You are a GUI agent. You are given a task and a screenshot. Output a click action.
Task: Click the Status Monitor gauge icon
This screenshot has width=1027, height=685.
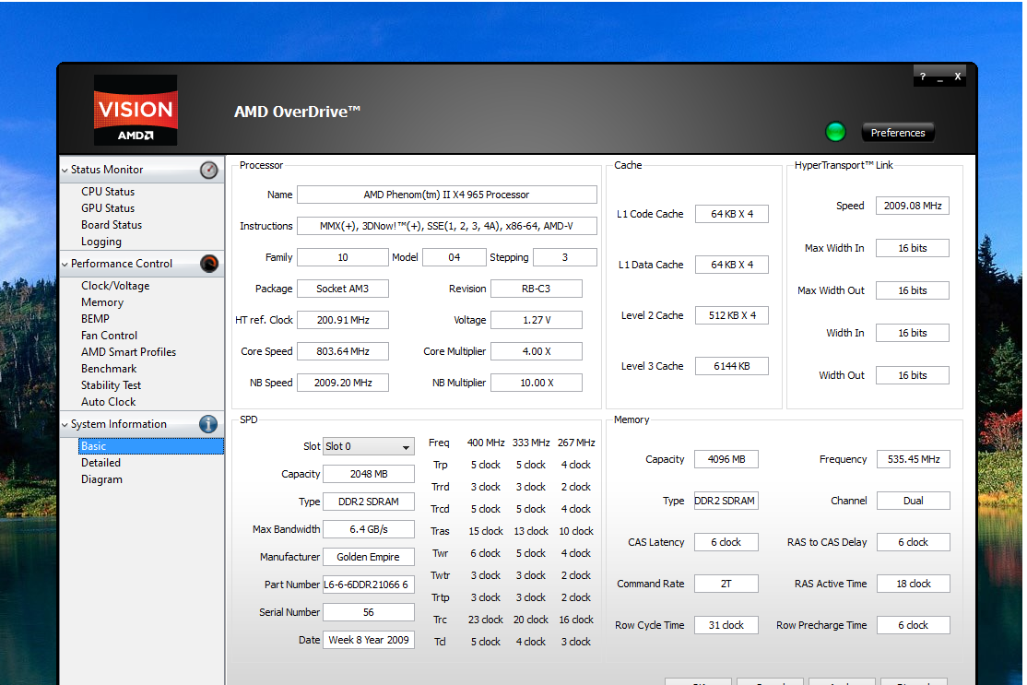pos(209,171)
